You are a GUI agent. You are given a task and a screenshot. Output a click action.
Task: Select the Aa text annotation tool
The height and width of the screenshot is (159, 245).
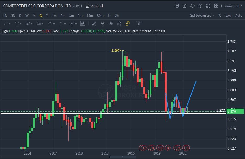coord(72,24)
